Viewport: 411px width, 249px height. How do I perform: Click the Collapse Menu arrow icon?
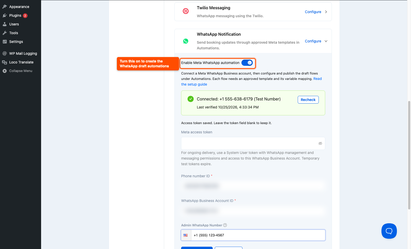(5, 71)
